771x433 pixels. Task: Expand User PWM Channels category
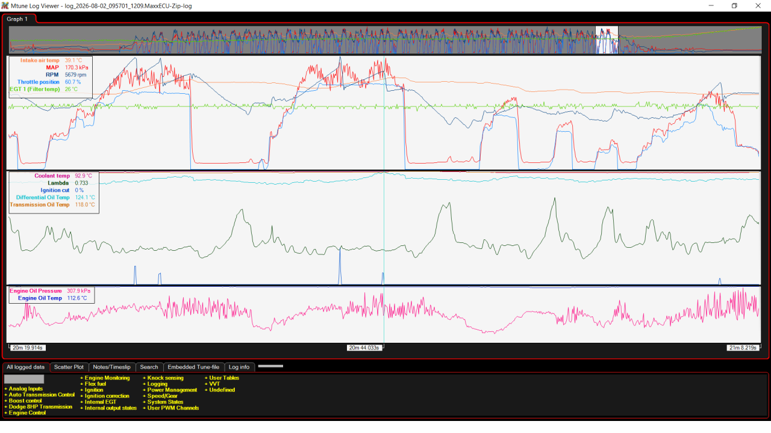coord(171,408)
